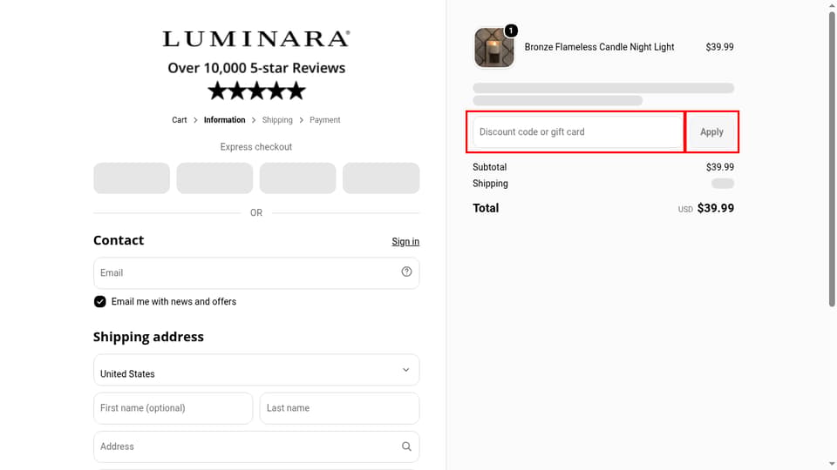Select the Shipping breadcrumb step
The height and width of the screenshot is (470, 837).
pyautogui.click(x=277, y=120)
